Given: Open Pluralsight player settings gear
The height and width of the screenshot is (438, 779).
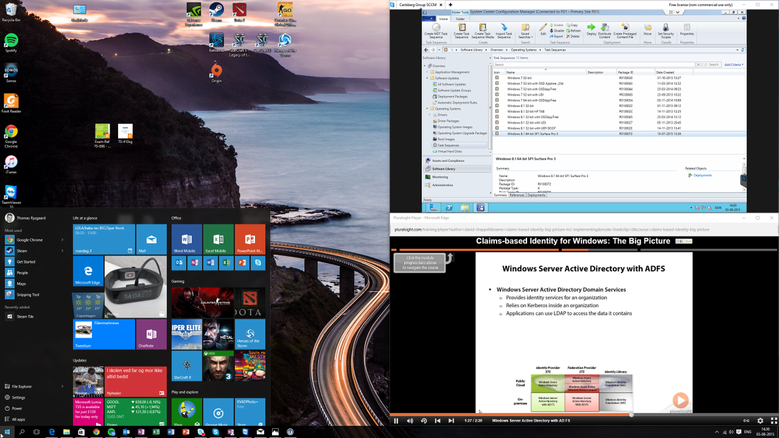Looking at the screenshot, I should point(759,420).
